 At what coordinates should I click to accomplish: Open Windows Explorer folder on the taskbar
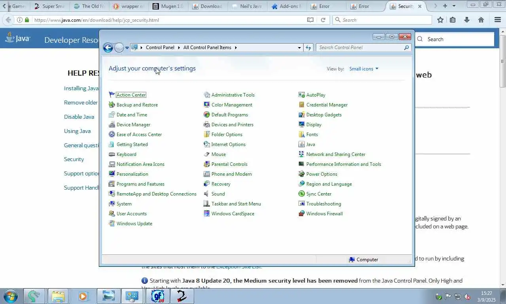tap(58, 296)
